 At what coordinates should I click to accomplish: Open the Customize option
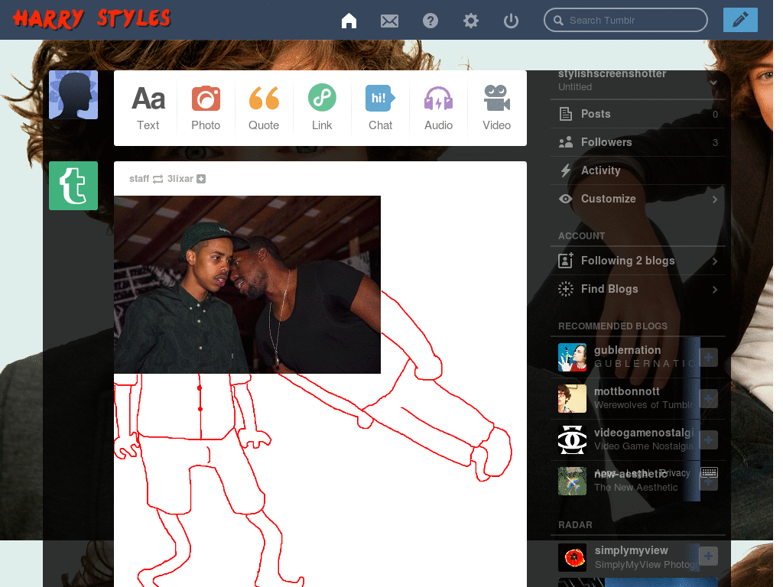(638, 199)
